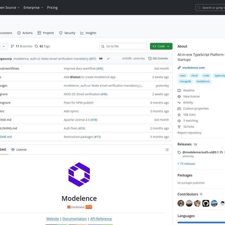Open the API Reference link

(x=101, y=219)
